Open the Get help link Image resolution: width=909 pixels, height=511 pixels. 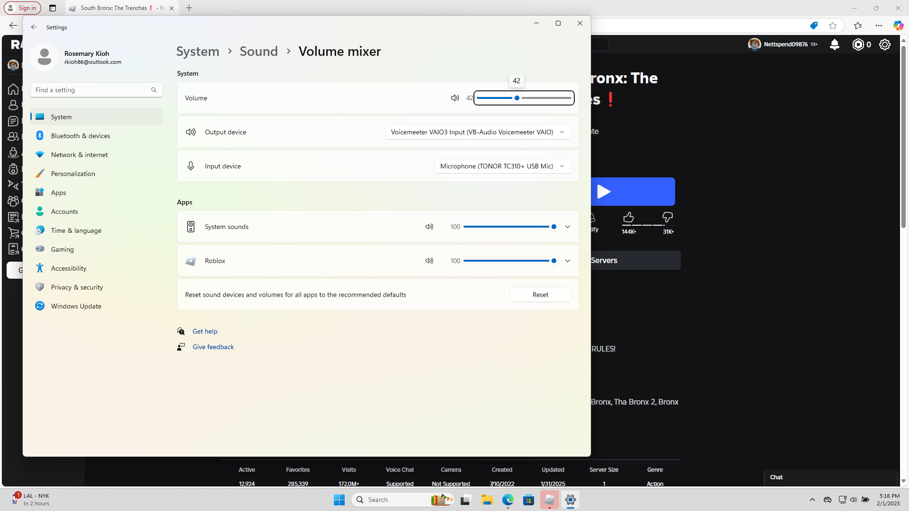205,331
